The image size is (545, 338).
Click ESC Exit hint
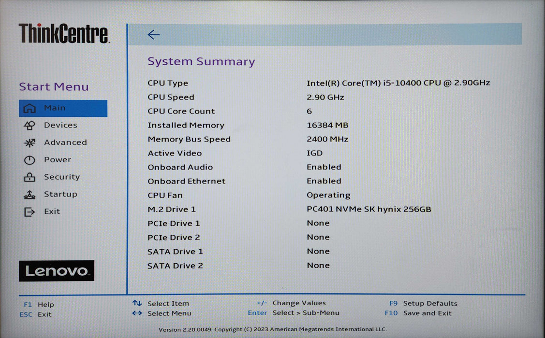(x=35, y=314)
